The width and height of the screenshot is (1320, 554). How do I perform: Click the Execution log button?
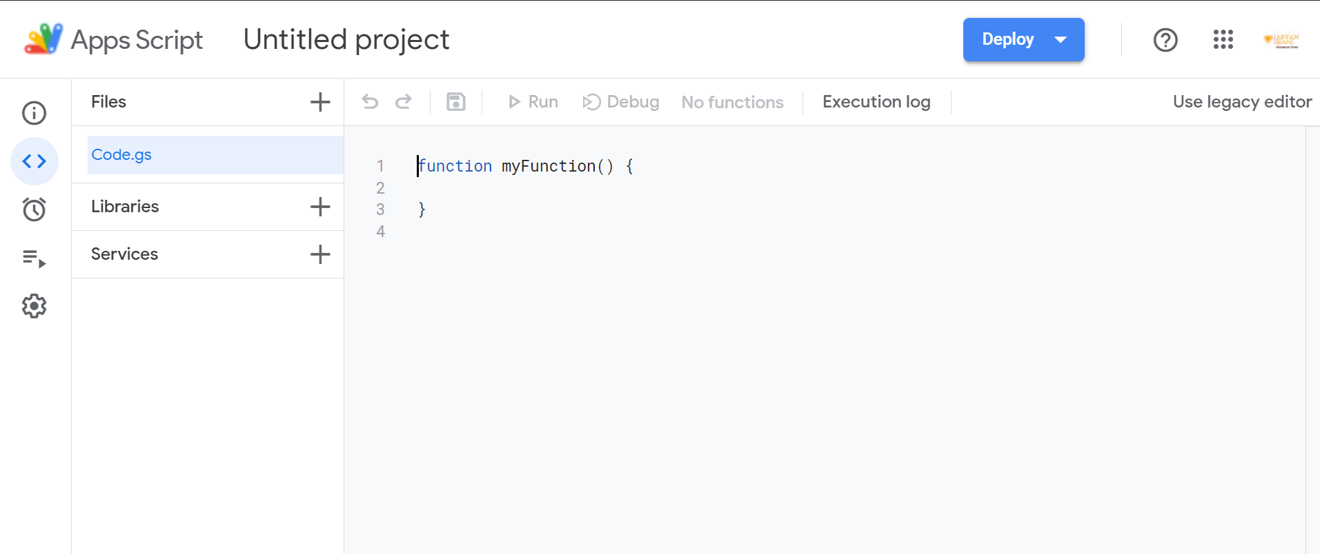click(876, 102)
